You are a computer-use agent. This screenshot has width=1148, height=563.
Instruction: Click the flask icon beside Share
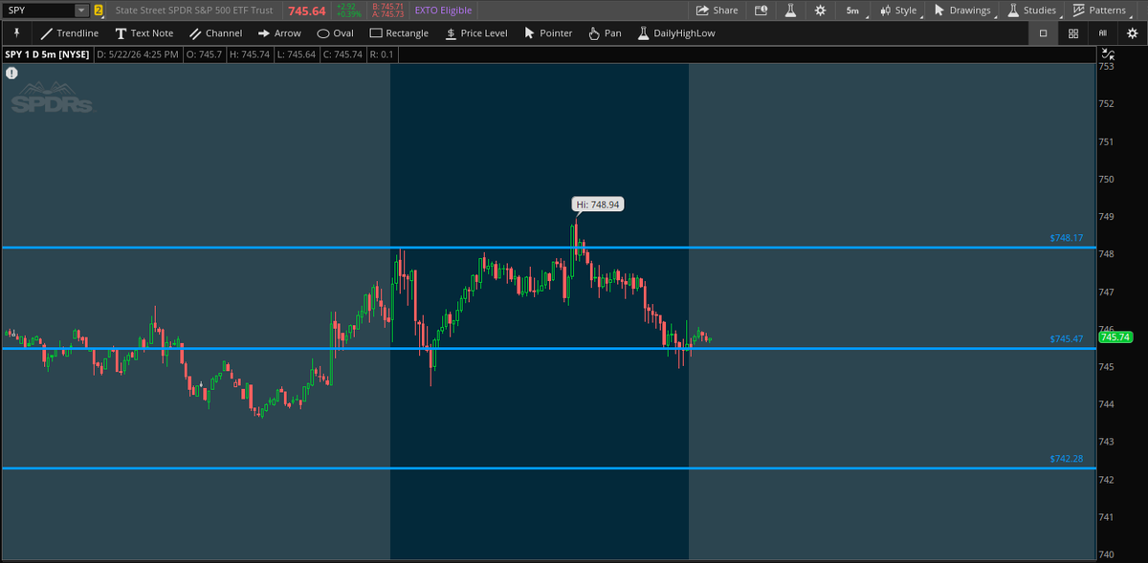[790, 11]
